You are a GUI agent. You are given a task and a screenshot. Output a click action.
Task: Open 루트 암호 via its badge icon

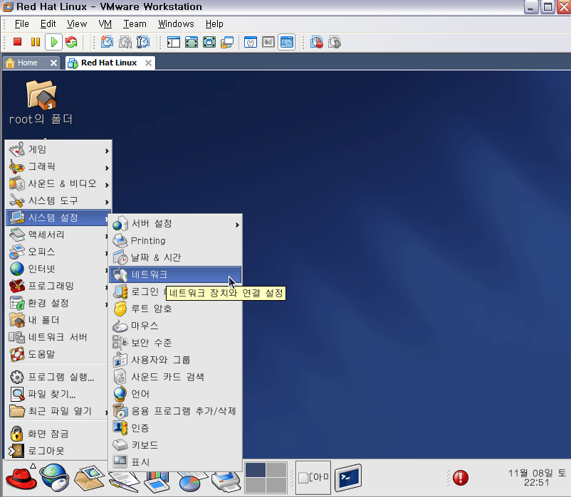(x=120, y=309)
